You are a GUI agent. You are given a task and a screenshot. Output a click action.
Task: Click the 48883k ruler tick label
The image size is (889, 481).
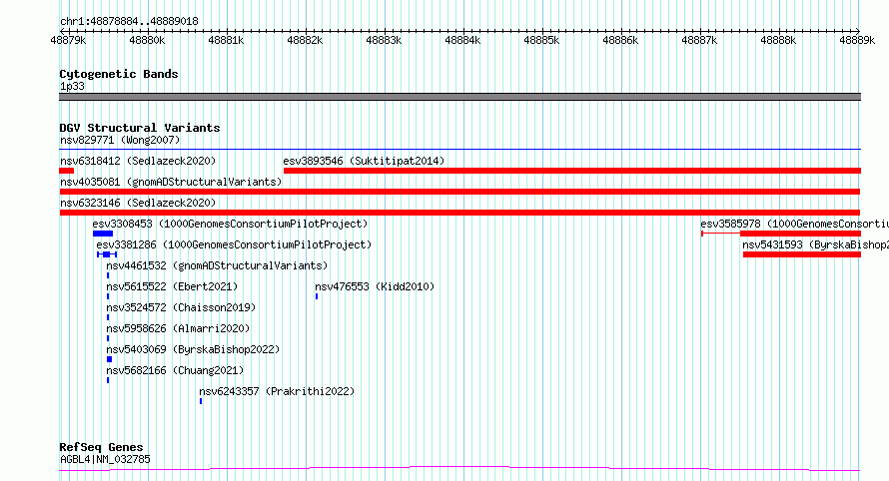pyautogui.click(x=384, y=40)
